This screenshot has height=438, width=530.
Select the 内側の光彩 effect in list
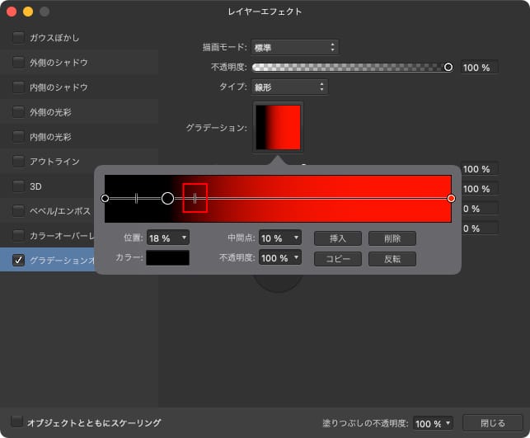(50, 137)
